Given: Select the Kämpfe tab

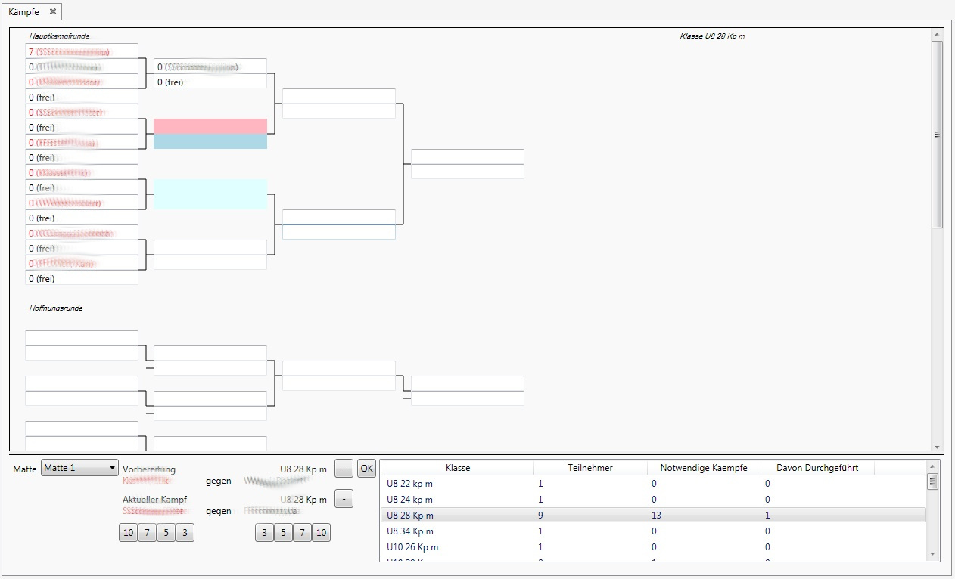Looking at the screenshot, I should pyautogui.click(x=23, y=12).
